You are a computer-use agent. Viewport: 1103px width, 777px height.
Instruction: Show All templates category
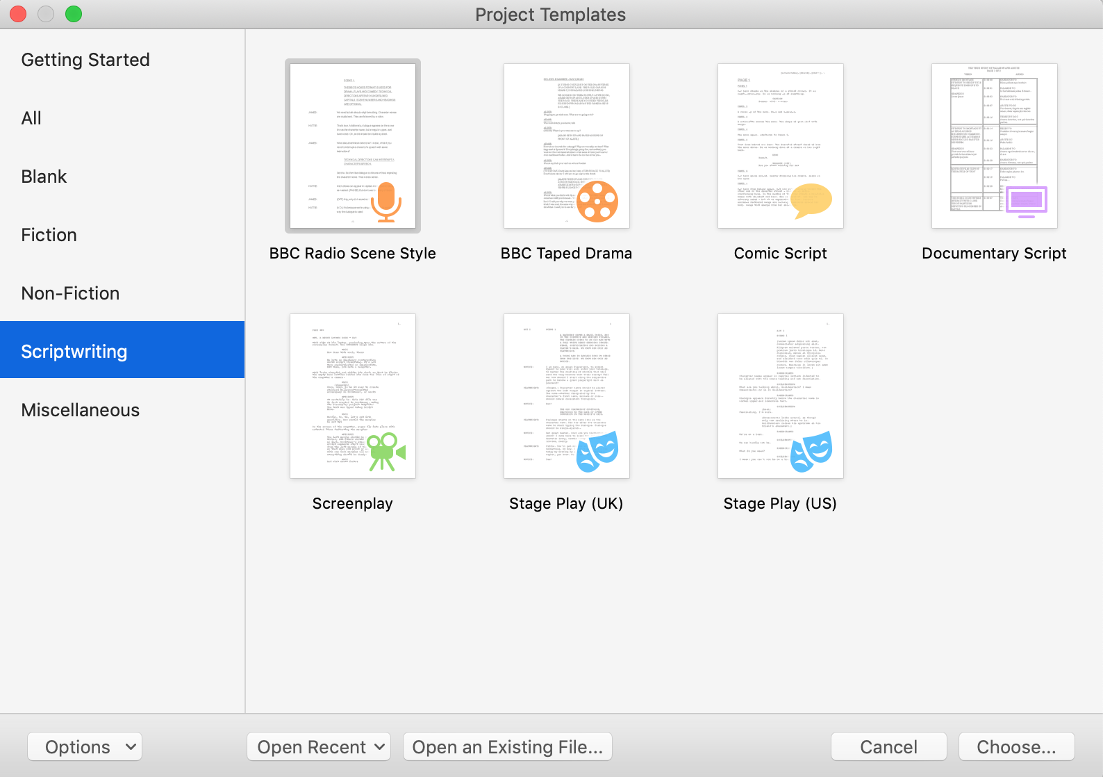pos(122,118)
